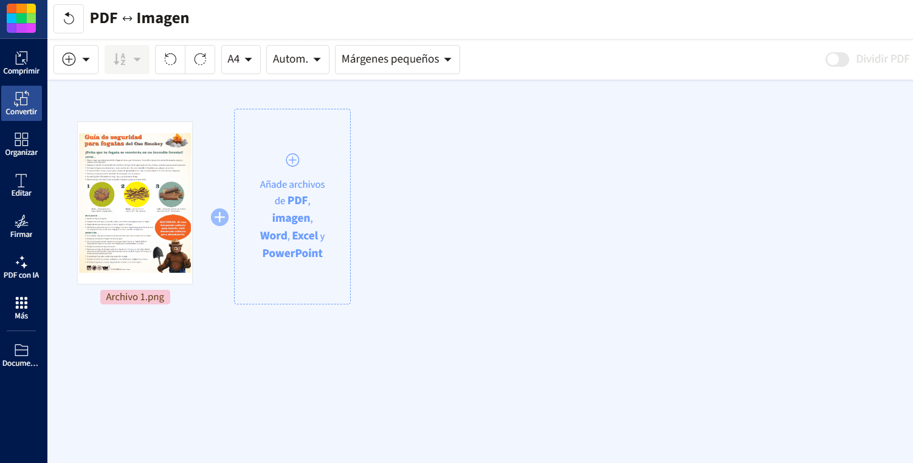
Task: Select the Organizar tool
Action: pos(22,145)
